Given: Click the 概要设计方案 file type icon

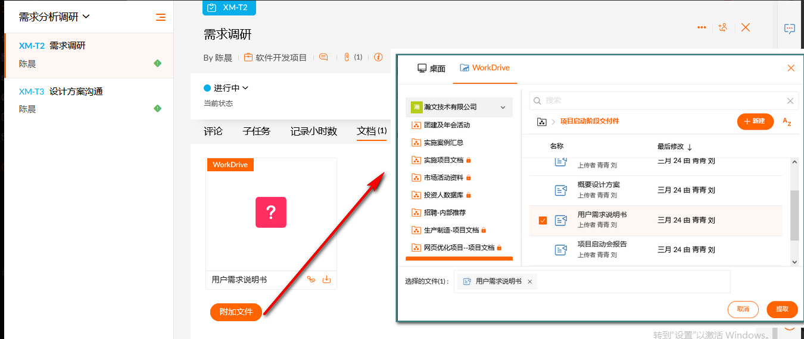Looking at the screenshot, I should coord(561,190).
